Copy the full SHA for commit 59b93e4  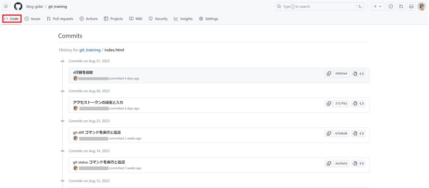[328, 74]
